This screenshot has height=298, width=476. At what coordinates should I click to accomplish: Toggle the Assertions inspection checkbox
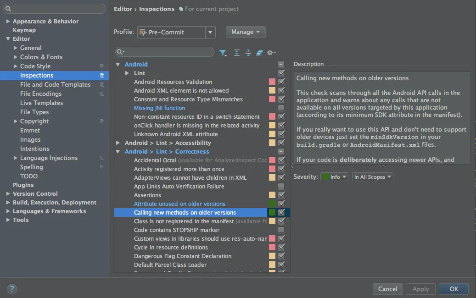(x=281, y=195)
